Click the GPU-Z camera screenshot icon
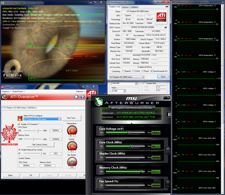Image resolution: width=225 pixels, height=195 pixels. click(x=167, y=7)
